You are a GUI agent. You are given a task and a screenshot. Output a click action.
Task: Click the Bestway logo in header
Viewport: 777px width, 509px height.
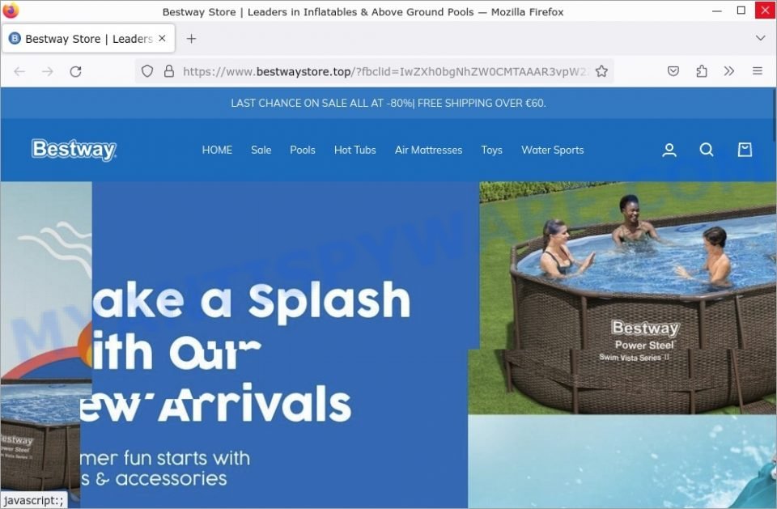74,150
